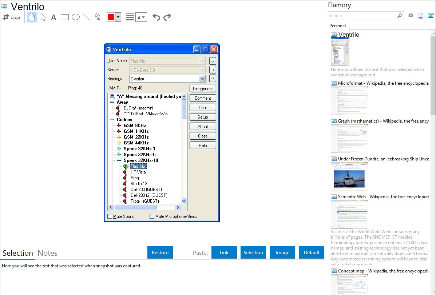Click the Default paste button

tap(312, 252)
